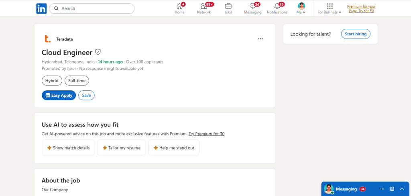This screenshot has height=196, width=411.
Task: Click the Teradata company logo
Action: pos(47,39)
